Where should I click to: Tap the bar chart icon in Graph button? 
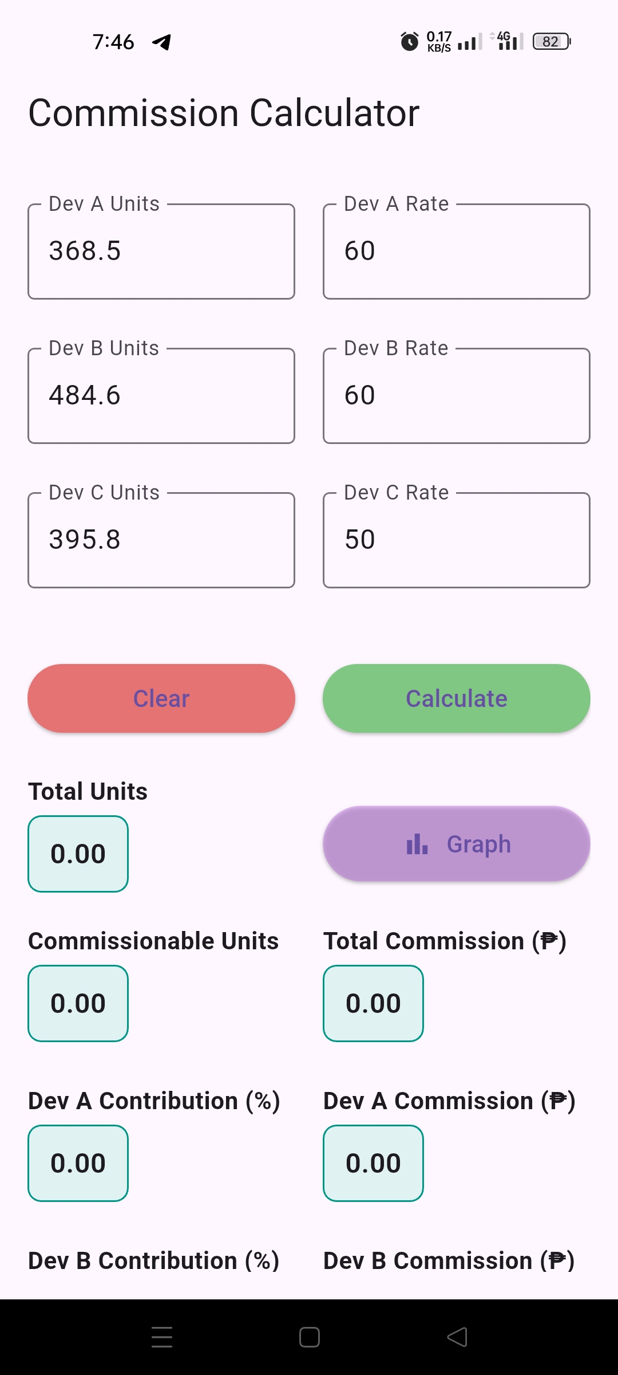click(417, 844)
